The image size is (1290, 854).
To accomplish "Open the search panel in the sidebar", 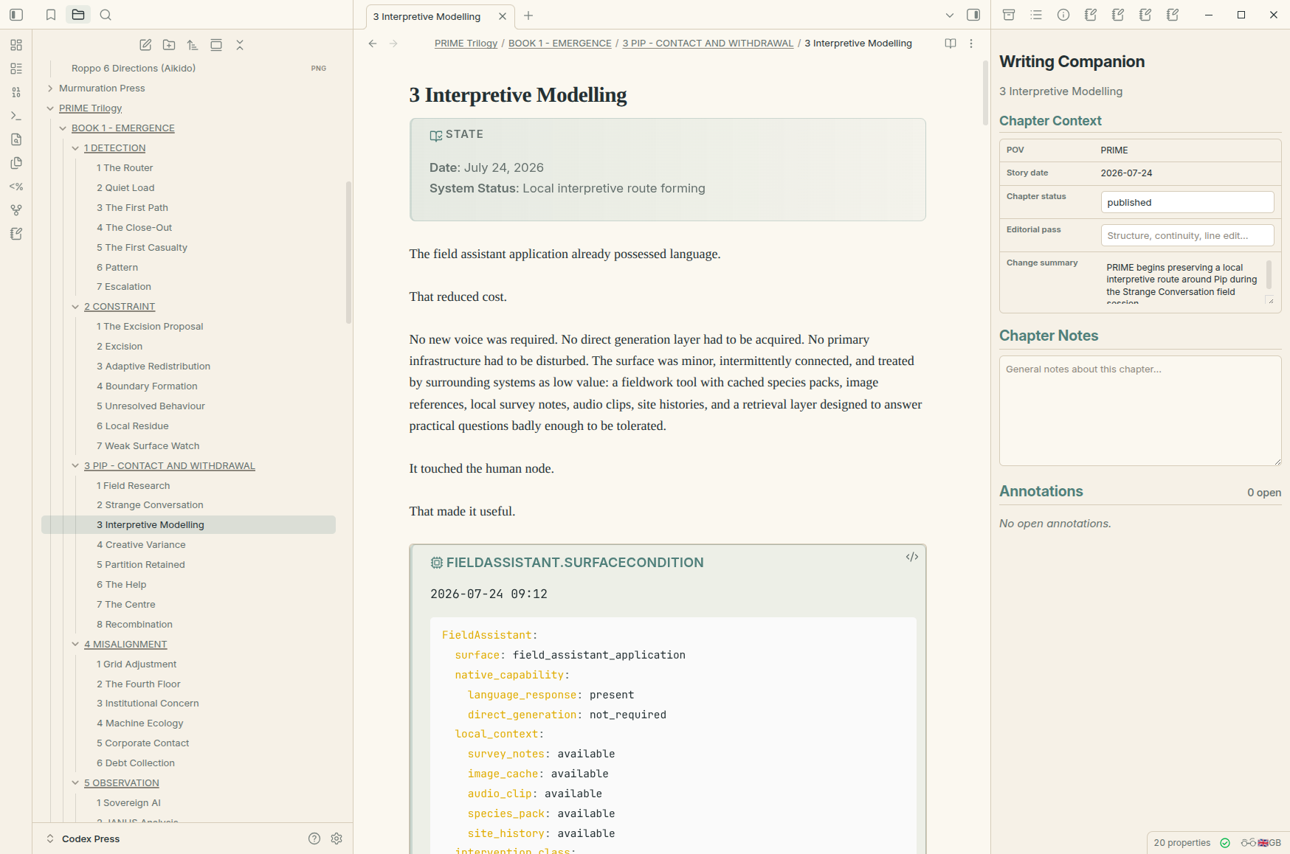I will click(x=106, y=15).
